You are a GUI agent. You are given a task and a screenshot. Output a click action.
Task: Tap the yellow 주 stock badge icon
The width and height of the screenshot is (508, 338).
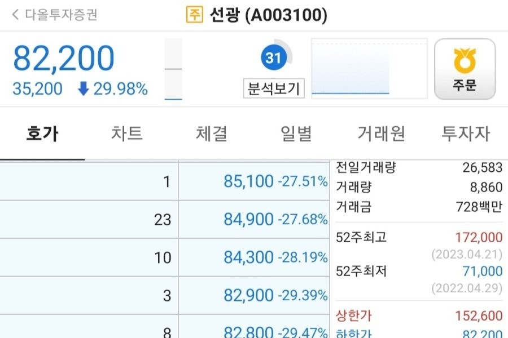(194, 15)
